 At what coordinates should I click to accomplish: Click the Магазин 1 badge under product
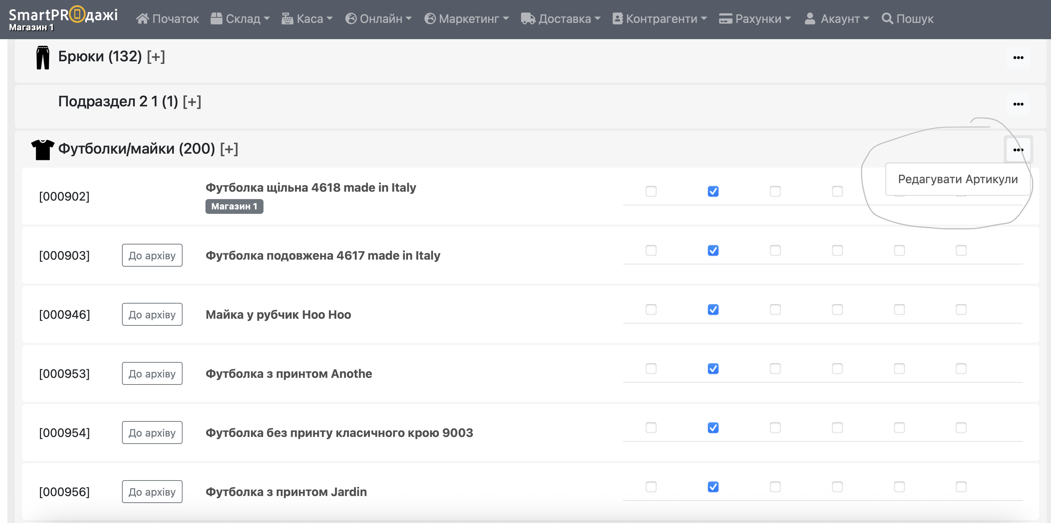pos(234,206)
